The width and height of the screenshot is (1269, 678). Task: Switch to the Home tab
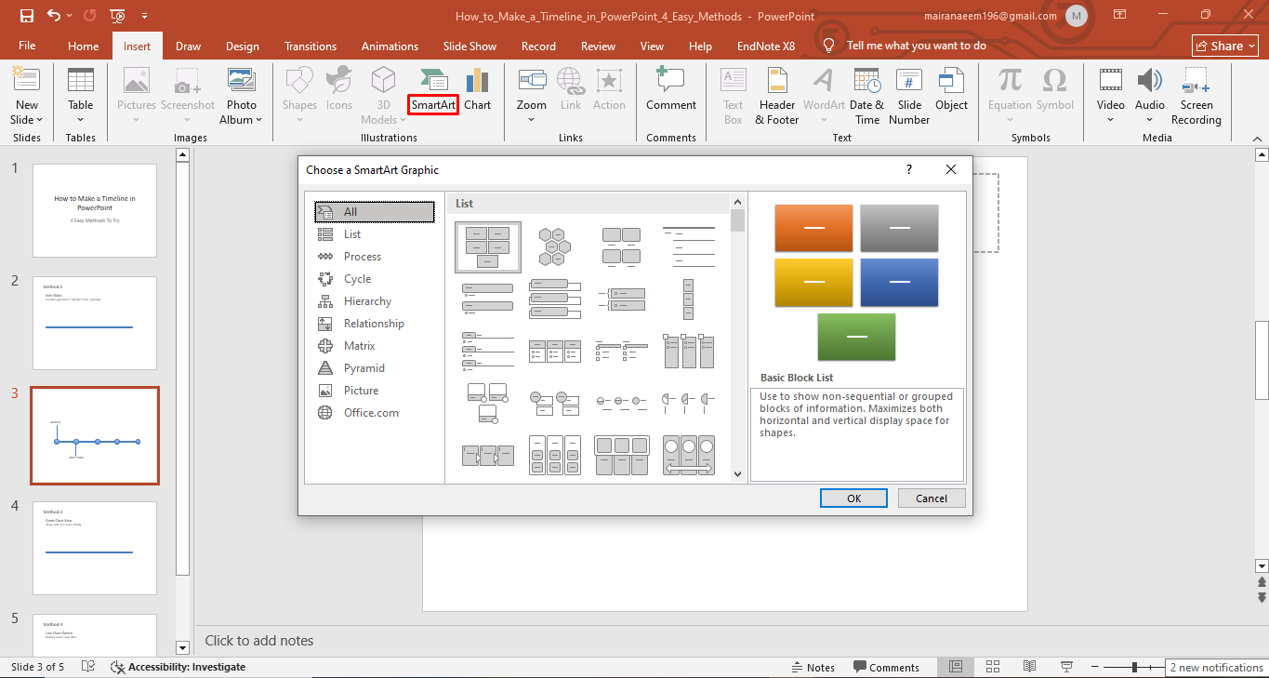coord(83,46)
